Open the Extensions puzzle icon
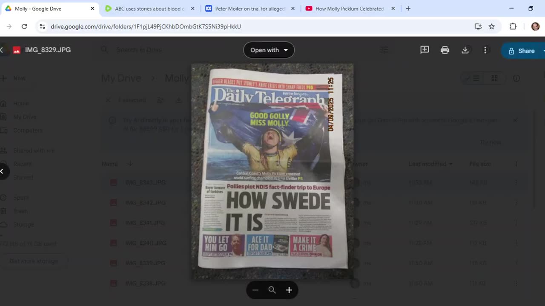The image size is (545, 306). tap(513, 26)
